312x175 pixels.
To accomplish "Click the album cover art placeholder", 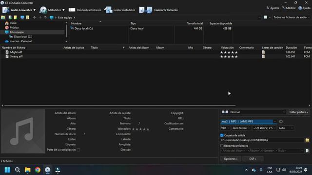I will click(x=23, y=131).
